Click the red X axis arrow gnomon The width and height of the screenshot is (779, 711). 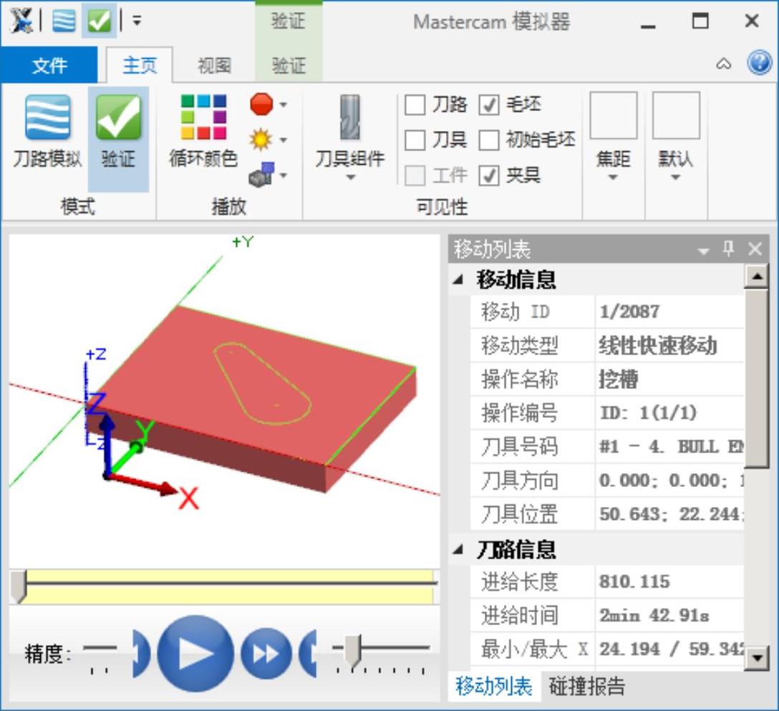(x=144, y=485)
